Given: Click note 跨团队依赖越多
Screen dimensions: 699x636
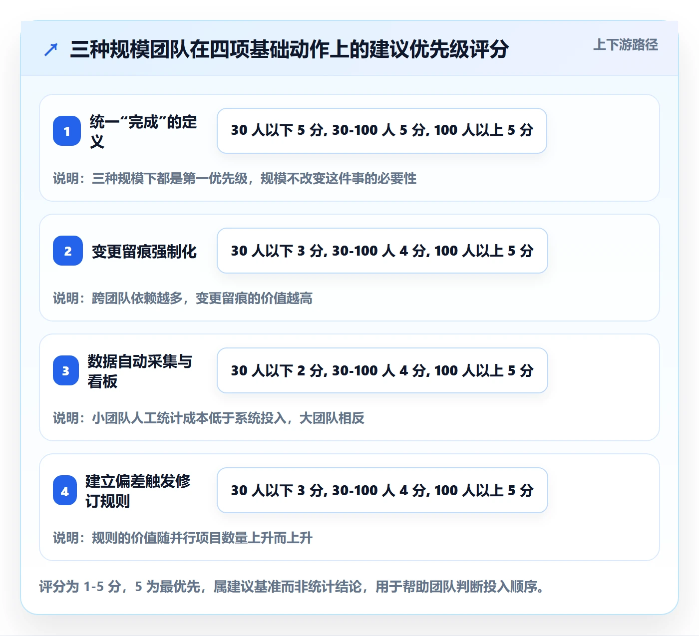Looking at the screenshot, I should point(183,298).
